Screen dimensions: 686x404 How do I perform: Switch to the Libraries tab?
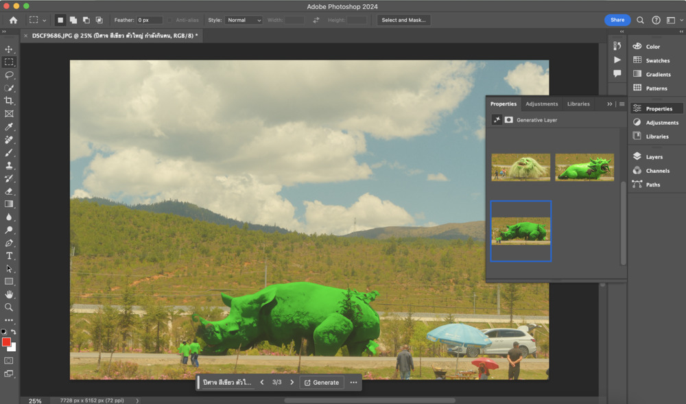tap(578, 104)
